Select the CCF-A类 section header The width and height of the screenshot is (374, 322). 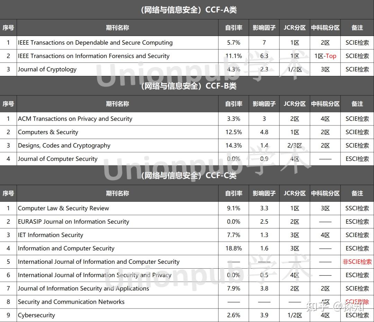[187, 10]
